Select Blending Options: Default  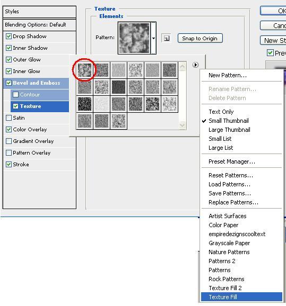39,25
